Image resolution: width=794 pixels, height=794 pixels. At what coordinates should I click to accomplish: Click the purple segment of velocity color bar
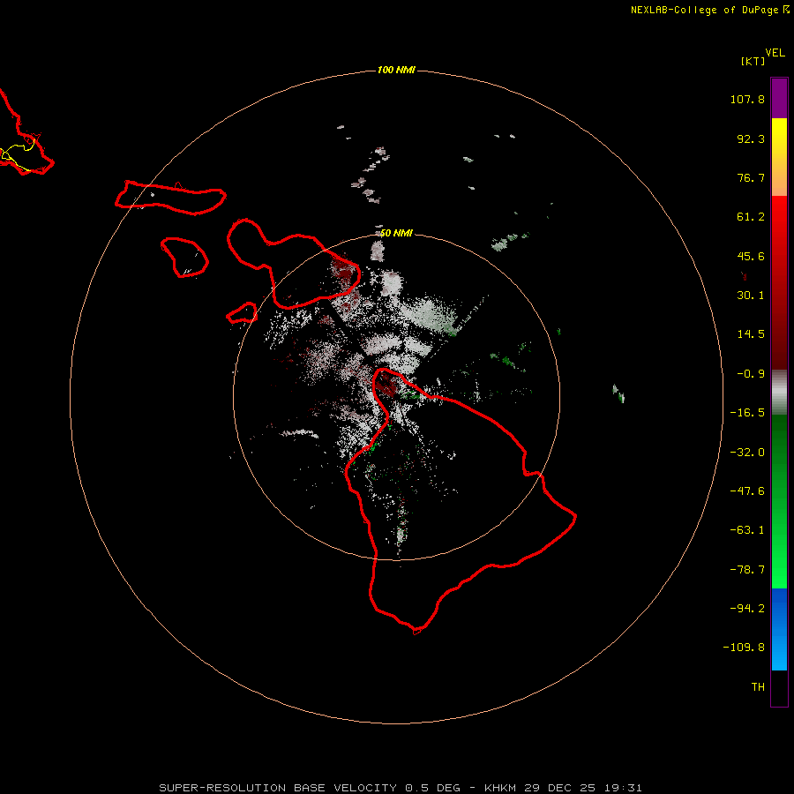coord(779,98)
